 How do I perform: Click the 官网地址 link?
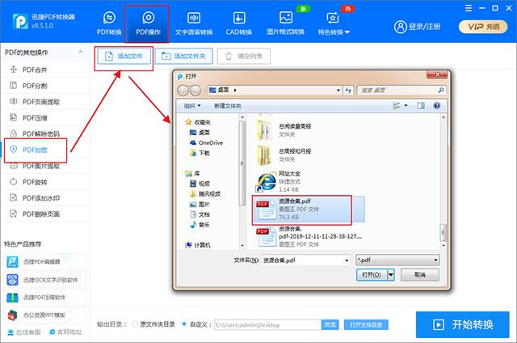point(65,332)
